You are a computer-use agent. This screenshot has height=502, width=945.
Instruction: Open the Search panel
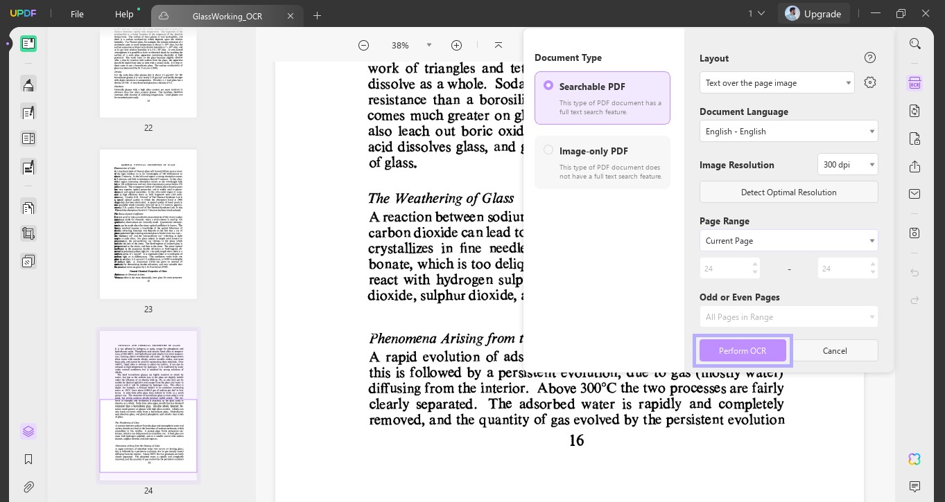[915, 43]
